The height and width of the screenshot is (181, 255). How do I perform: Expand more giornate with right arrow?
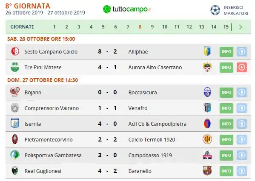pyautogui.click(x=241, y=27)
